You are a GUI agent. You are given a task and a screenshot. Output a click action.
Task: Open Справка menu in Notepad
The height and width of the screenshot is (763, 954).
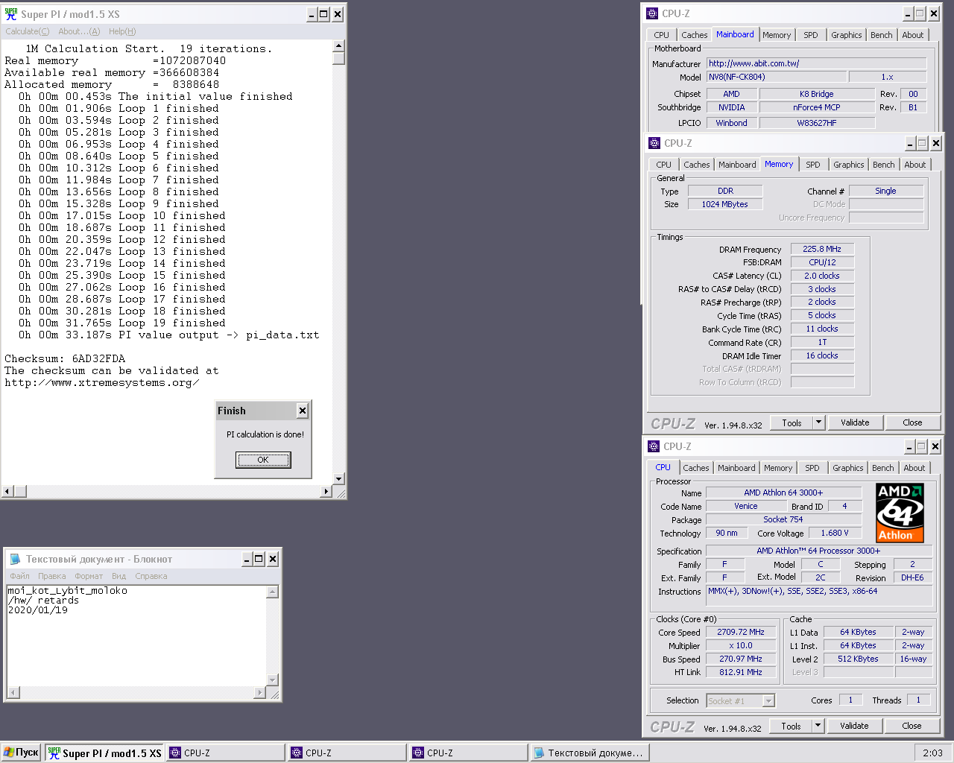click(x=151, y=576)
